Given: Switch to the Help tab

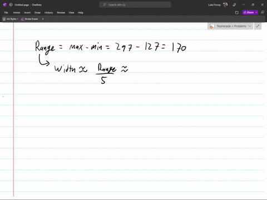Looking at the screenshot, I should coord(81,13).
